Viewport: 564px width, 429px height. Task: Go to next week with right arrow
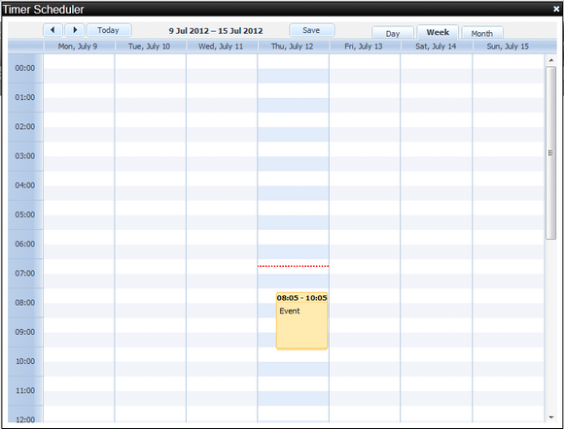click(x=75, y=30)
